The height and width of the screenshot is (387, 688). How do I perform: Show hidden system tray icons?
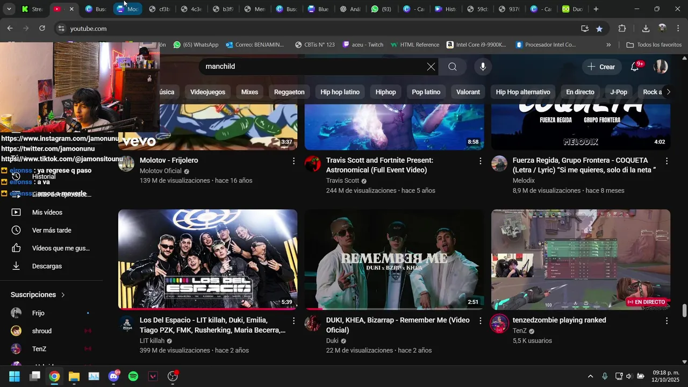pyautogui.click(x=590, y=376)
